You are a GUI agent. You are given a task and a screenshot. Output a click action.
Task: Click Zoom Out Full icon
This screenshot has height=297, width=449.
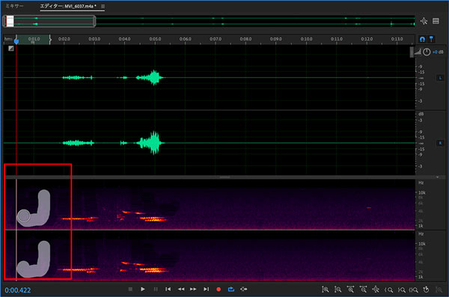(x=376, y=290)
